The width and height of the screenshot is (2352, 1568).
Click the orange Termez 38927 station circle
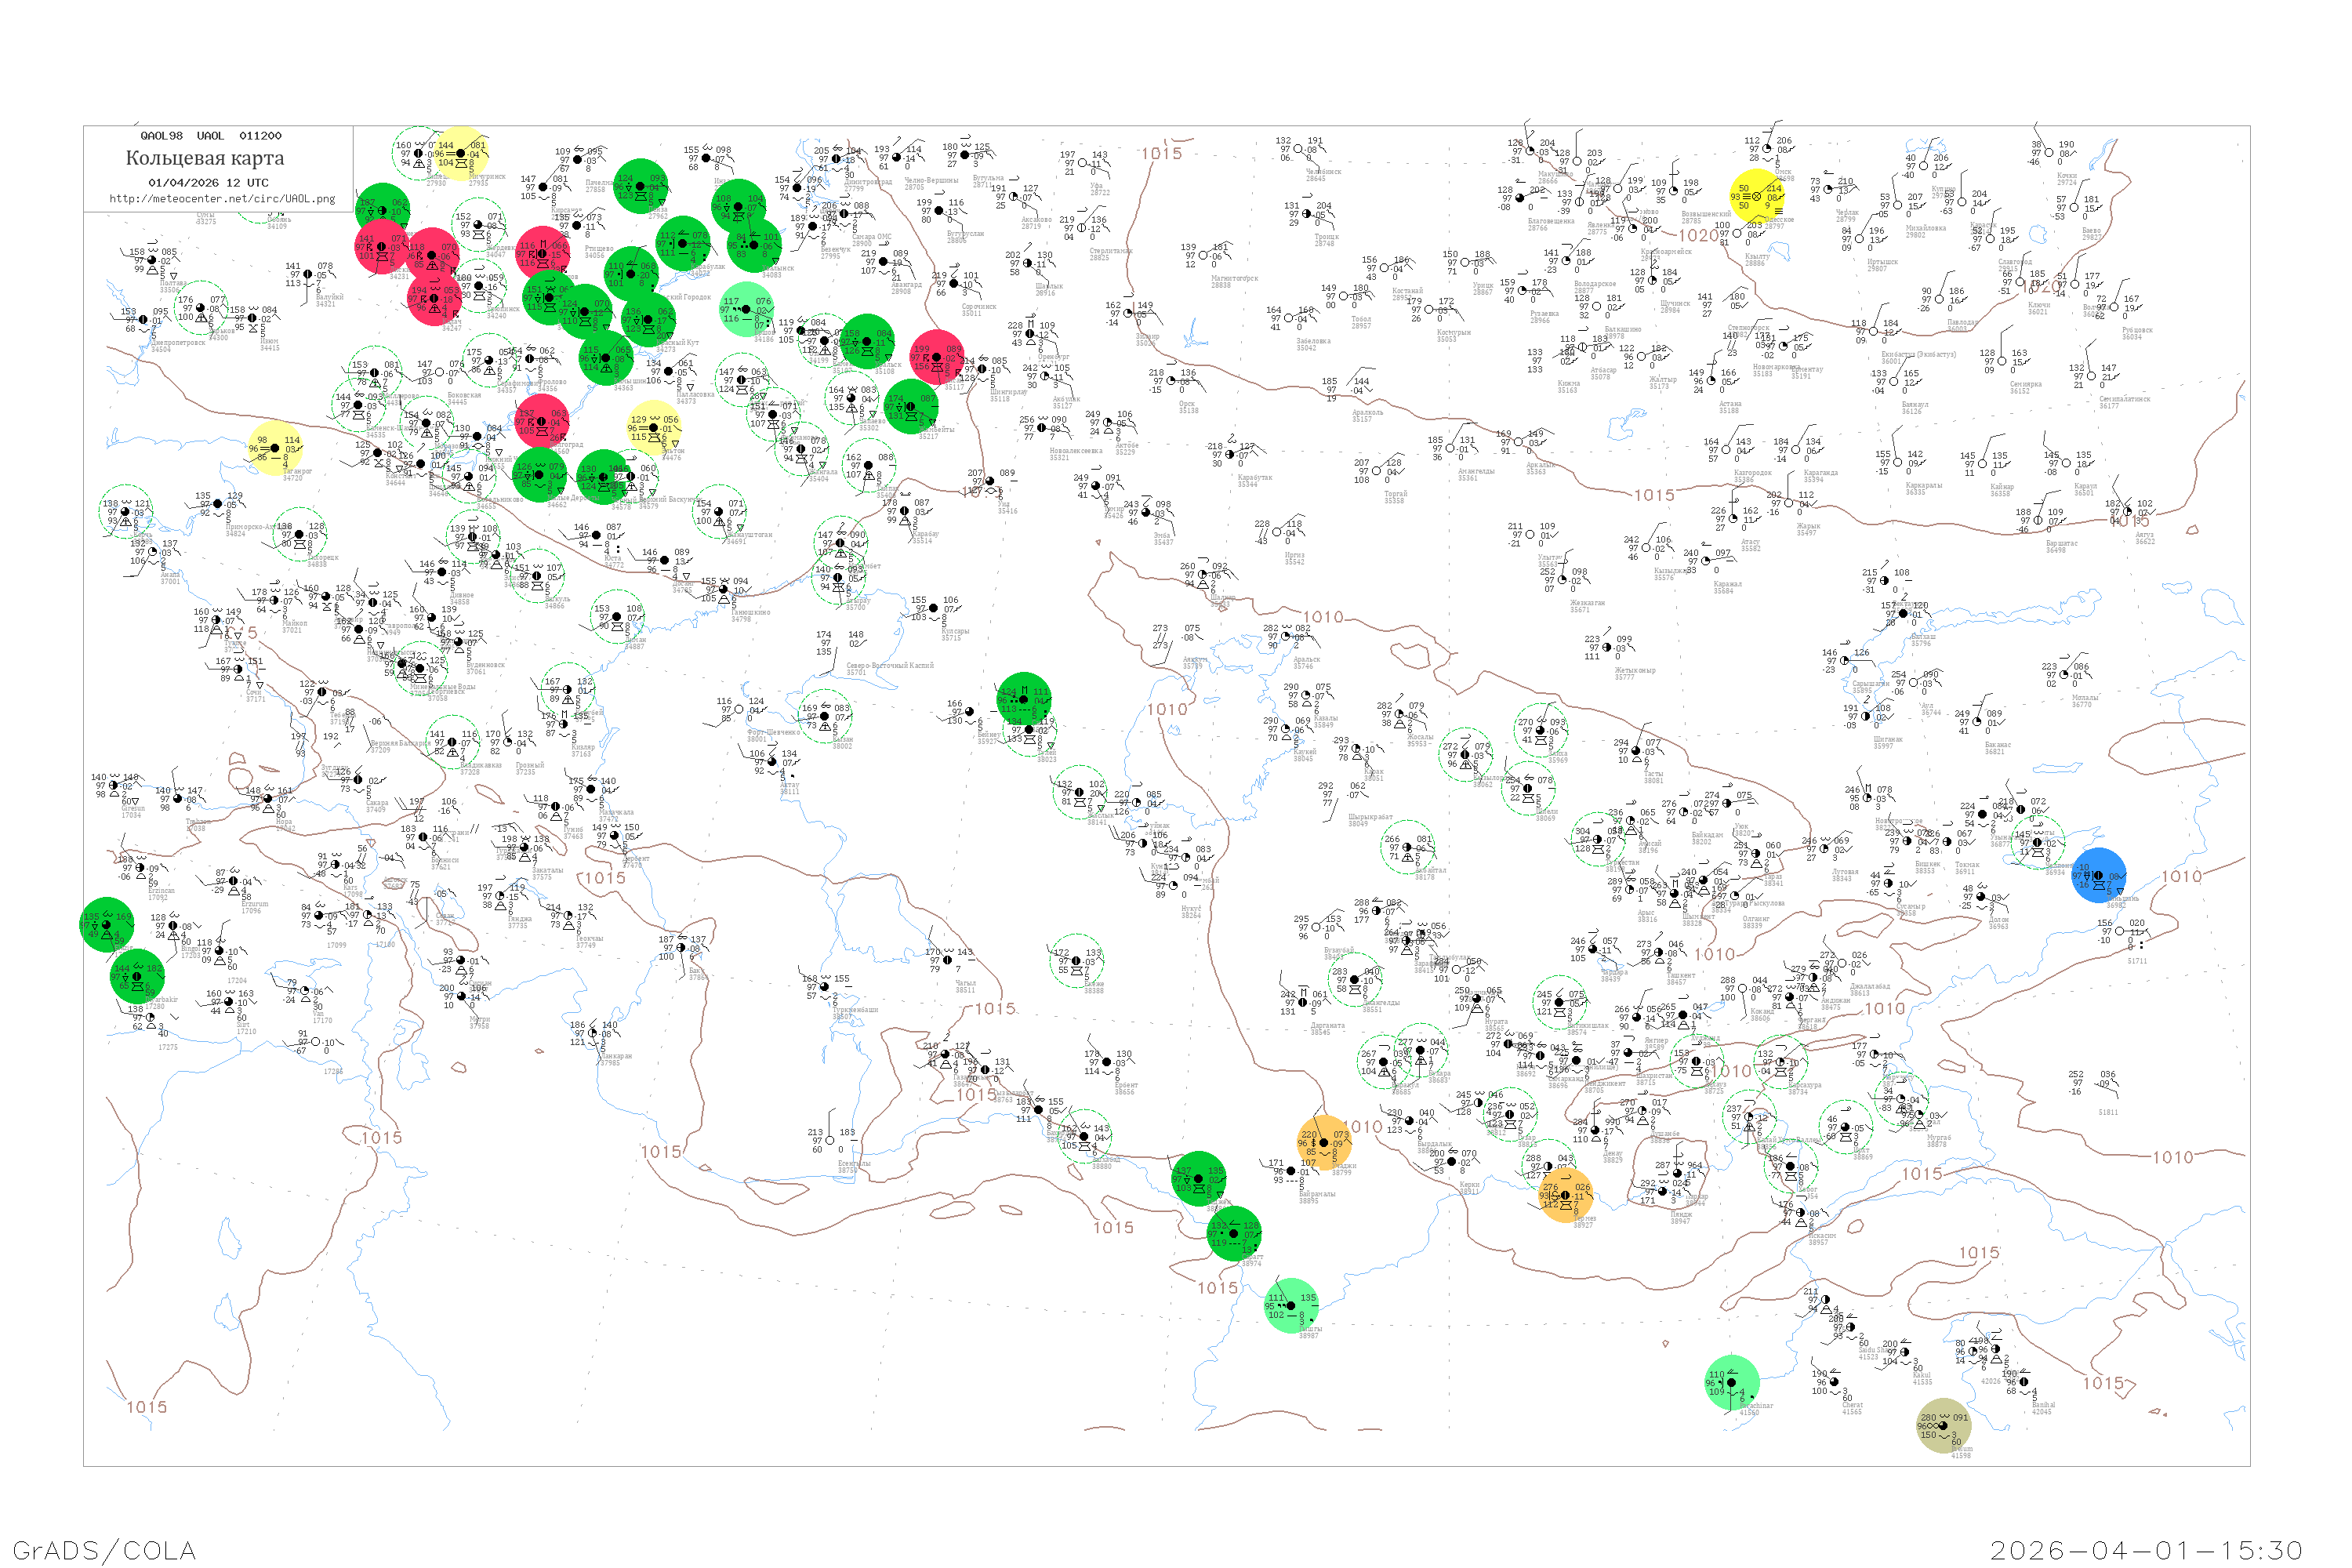(1564, 1195)
